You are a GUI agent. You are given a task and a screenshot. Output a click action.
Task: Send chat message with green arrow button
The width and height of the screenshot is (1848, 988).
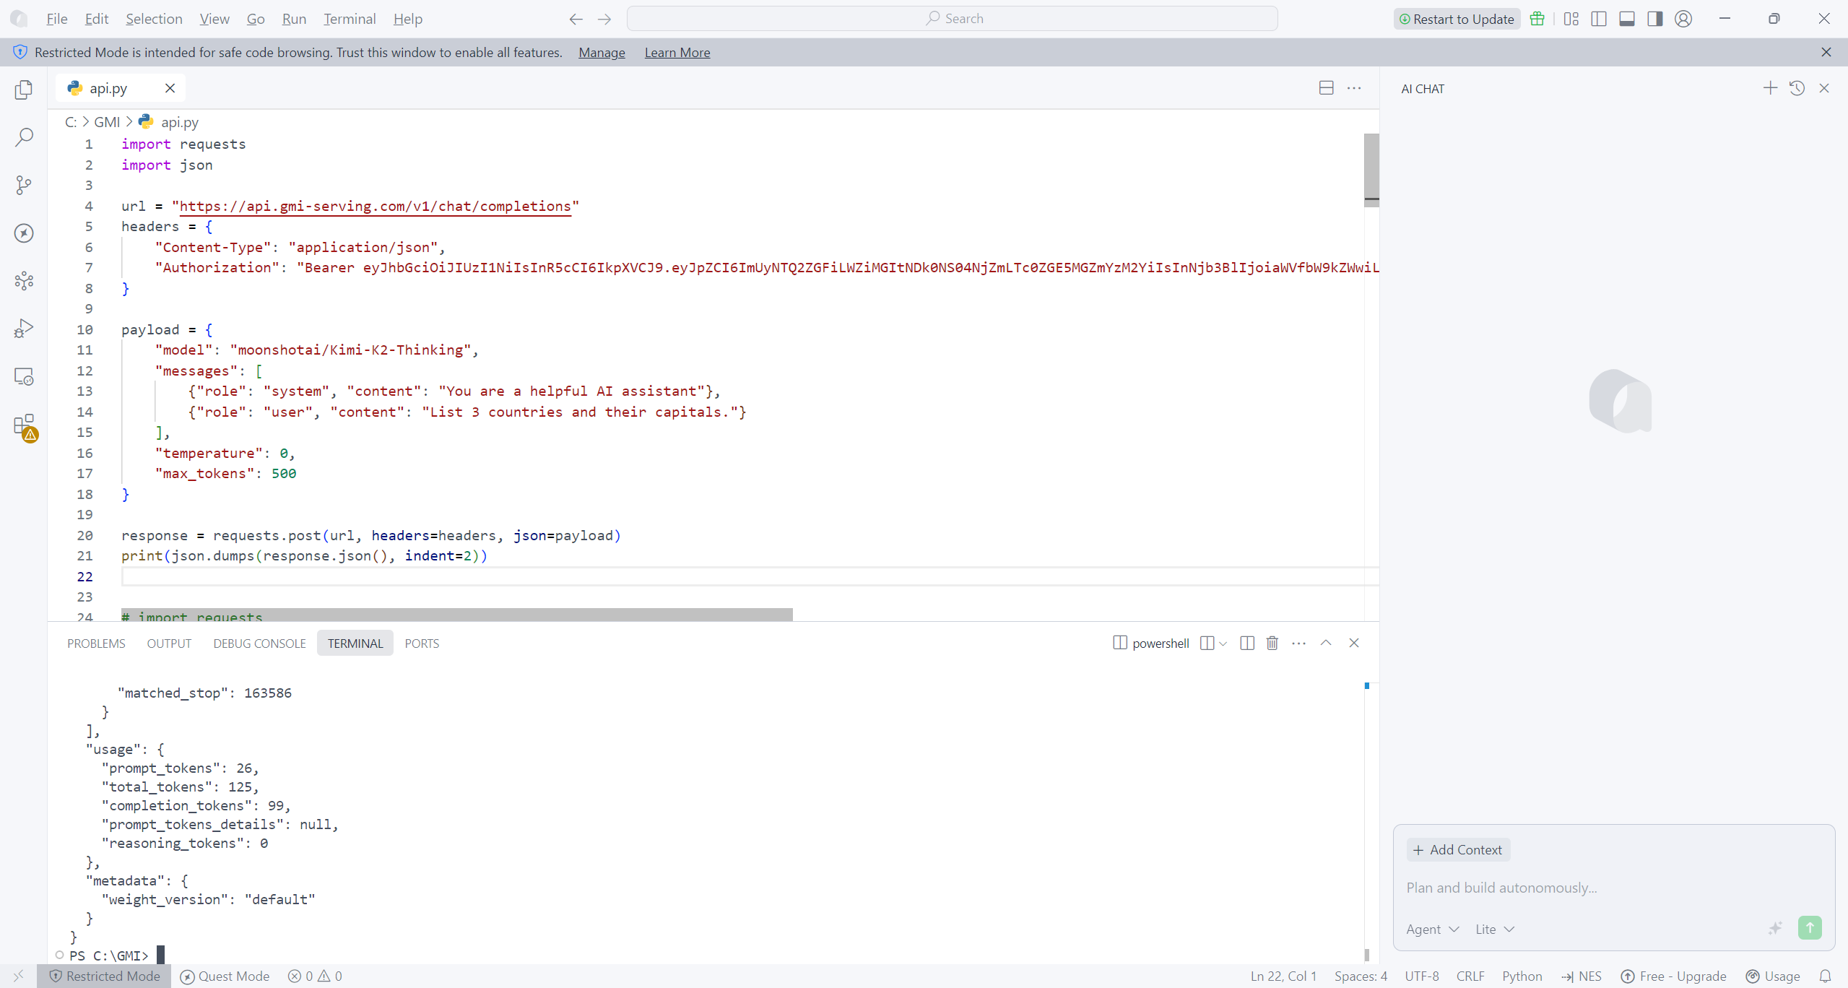[1809, 927]
